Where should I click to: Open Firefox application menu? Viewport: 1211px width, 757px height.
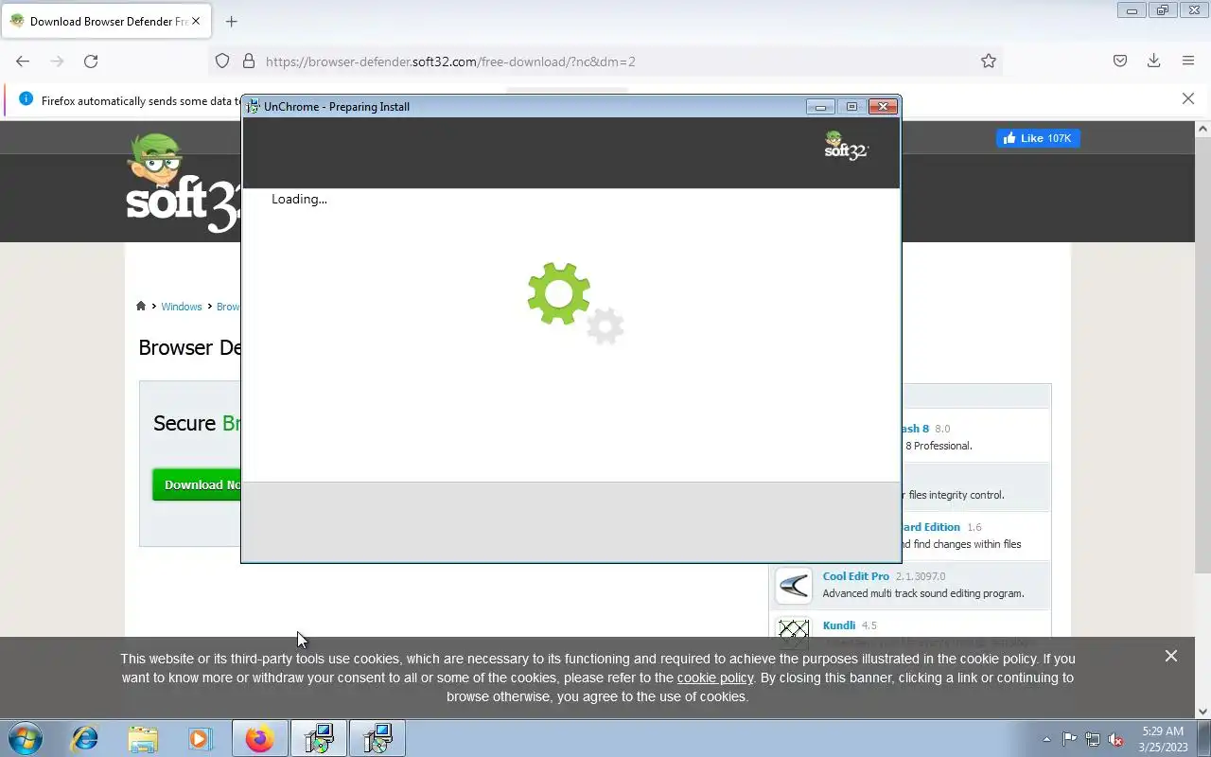(1188, 61)
